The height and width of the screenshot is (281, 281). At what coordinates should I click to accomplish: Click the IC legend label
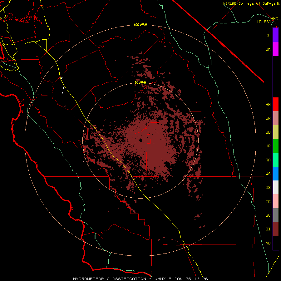click(x=268, y=202)
